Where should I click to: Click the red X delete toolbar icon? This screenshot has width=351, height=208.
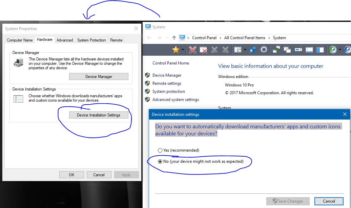point(192,50)
